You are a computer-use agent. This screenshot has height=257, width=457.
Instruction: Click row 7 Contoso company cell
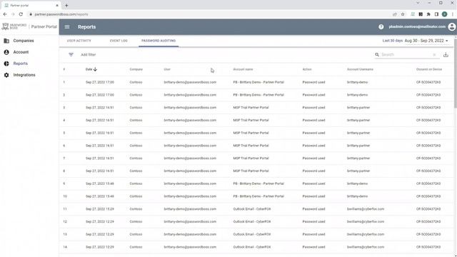[136, 158]
